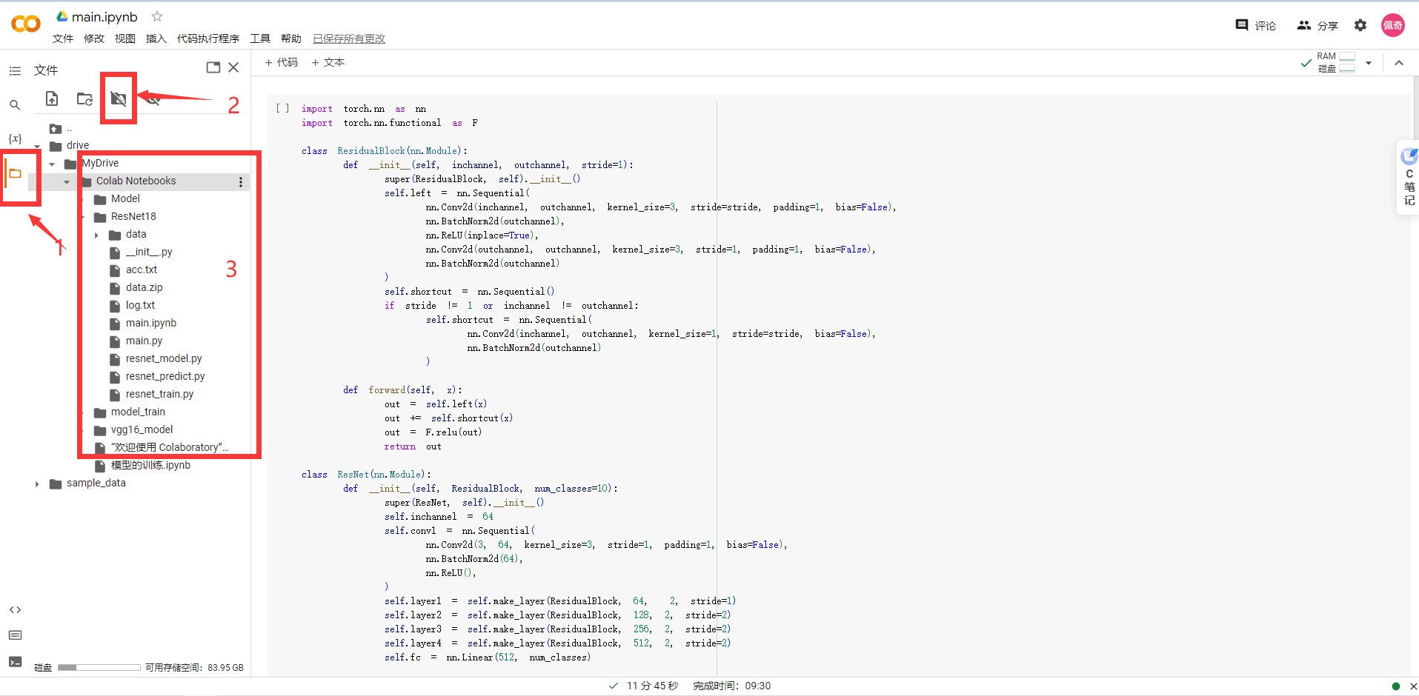
Task: Open Colab Notebooks three-dot options menu
Action: (241, 181)
